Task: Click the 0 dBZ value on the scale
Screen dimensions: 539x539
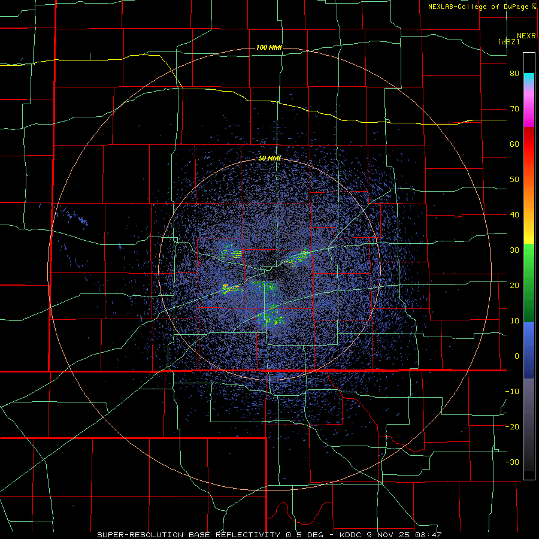Action: pyautogui.click(x=517, y=356)
